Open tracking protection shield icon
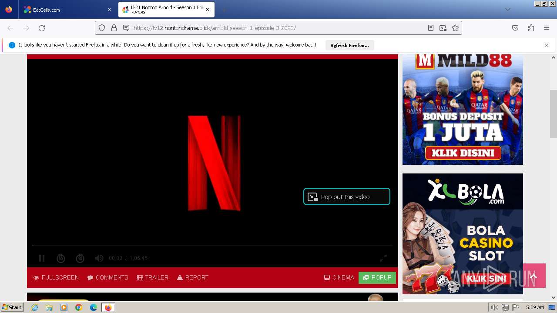The height and width of the screenshot is (313, 557). (102, 28)
